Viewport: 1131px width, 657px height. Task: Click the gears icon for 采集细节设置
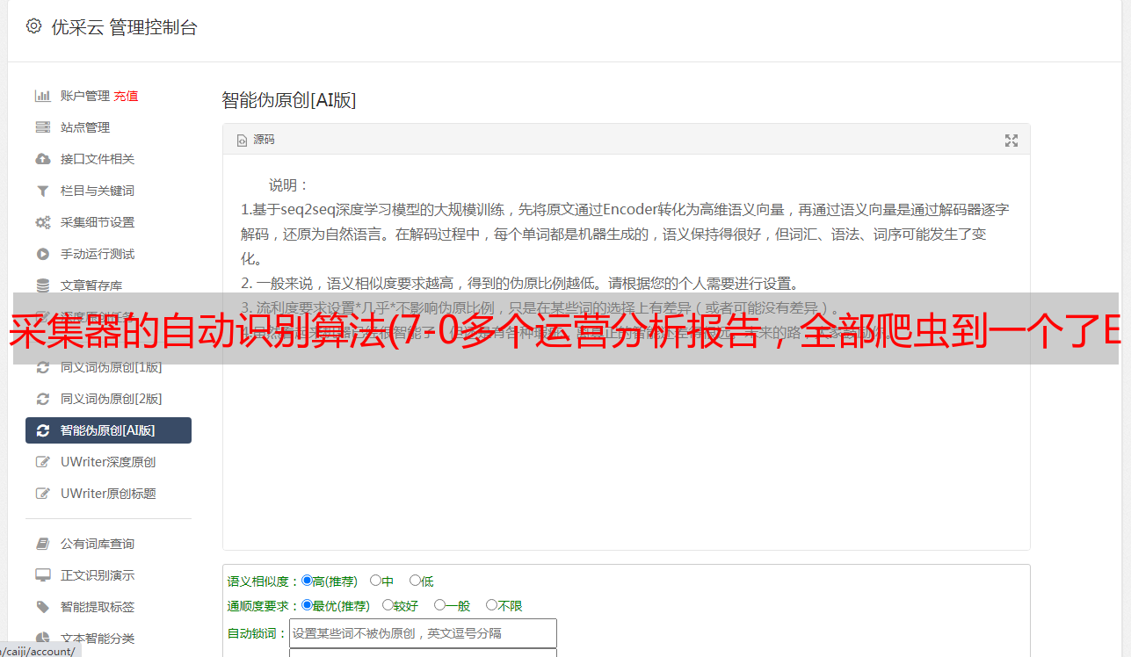click(42, 222)
